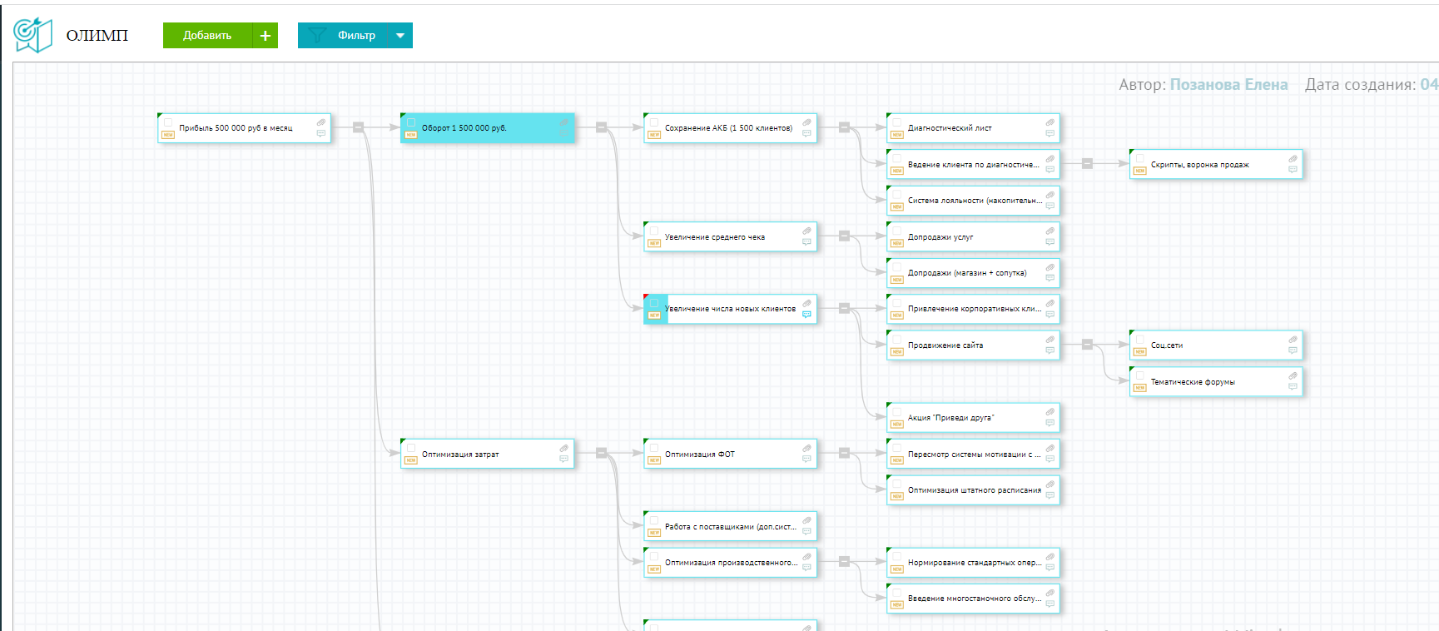The width and height of the screenshot is (1439, 631).
Task: Open comments on 'Оптимизация ФОТ' node
Action: tap(807, 460)
